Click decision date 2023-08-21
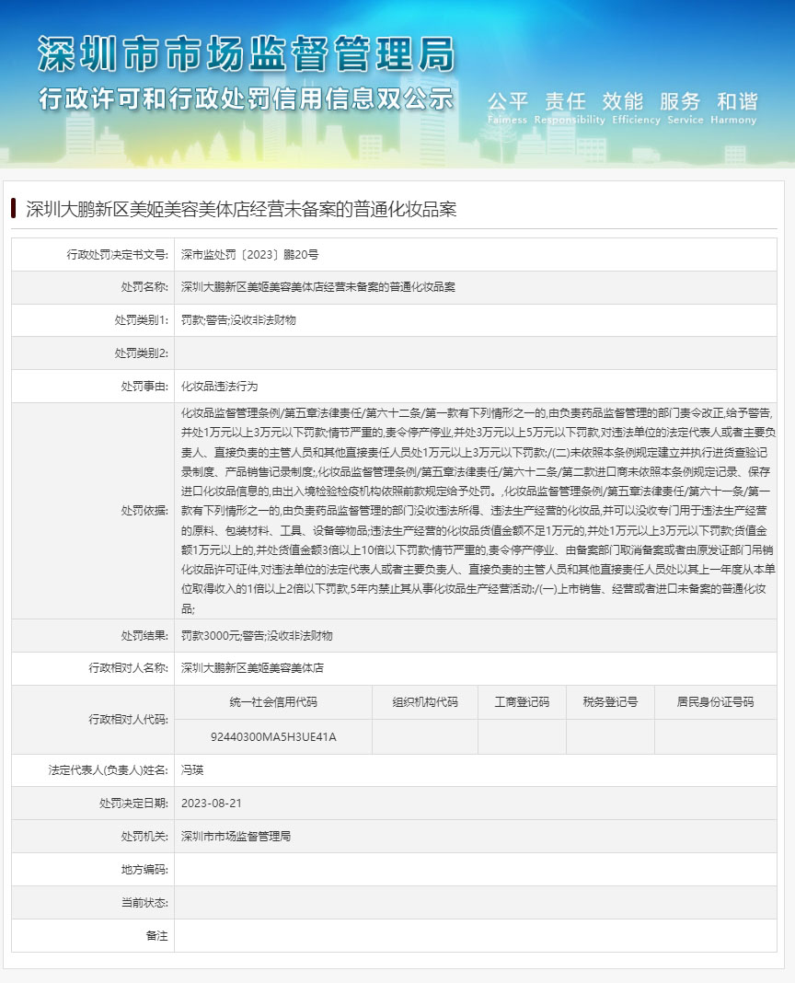 click(212, 804)
